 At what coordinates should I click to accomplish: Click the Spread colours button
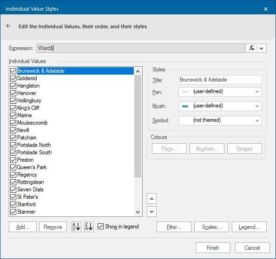[244, 148]
